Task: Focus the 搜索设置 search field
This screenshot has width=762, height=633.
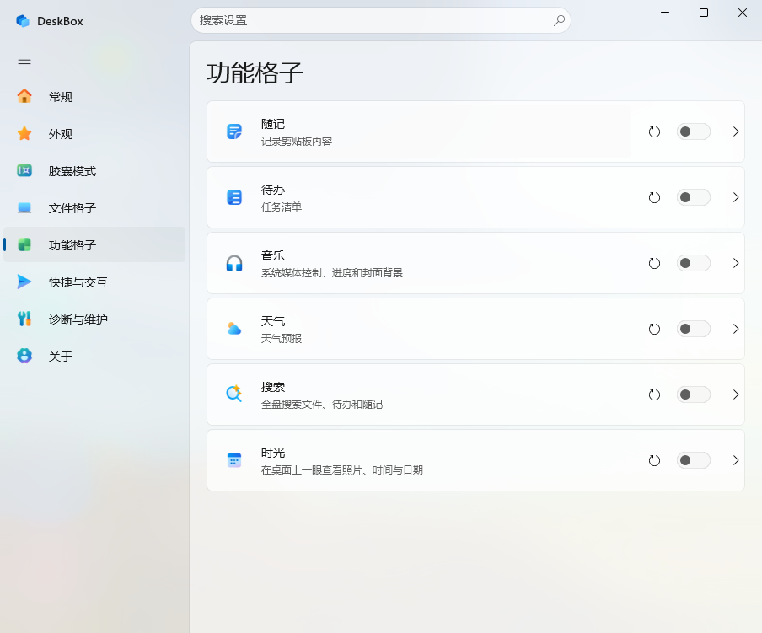Action: pyautogui.click(x=380, y=20)
